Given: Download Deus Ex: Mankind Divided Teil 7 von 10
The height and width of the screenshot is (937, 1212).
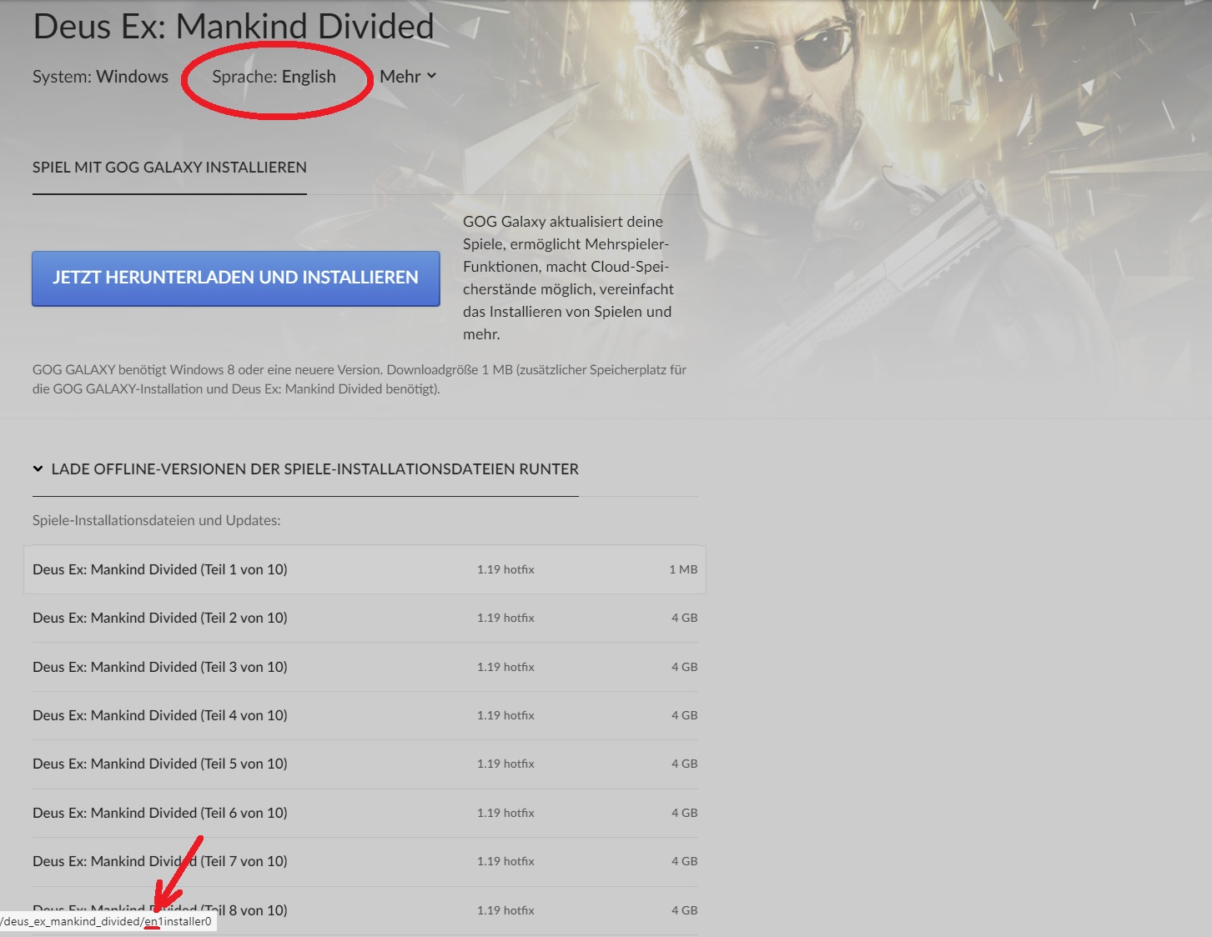Looking at the screenshot, I should click(x=365, y=861).
